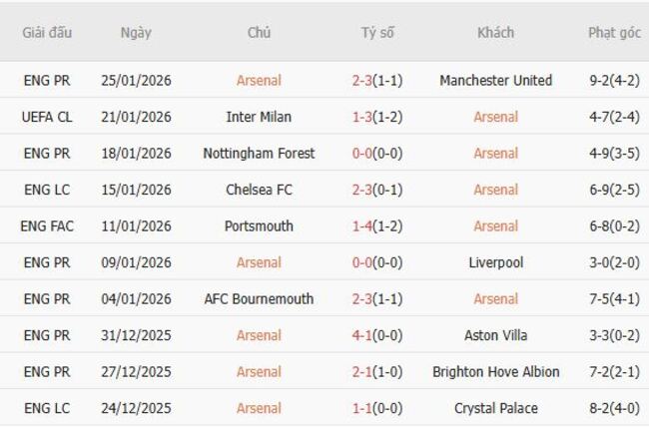Click Liverpool in away column

[495, 262]
